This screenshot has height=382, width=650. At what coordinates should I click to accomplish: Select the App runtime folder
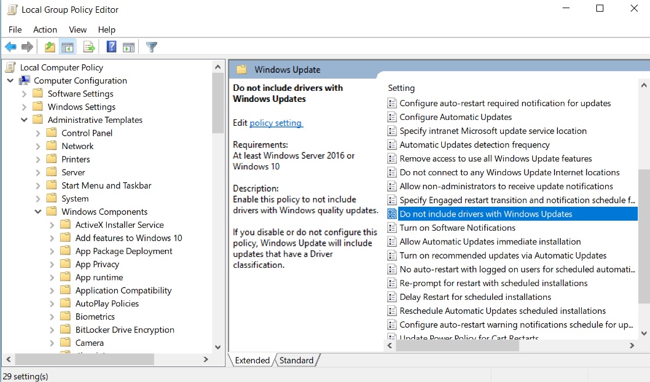pyautogui.click(x=99, y=277)
